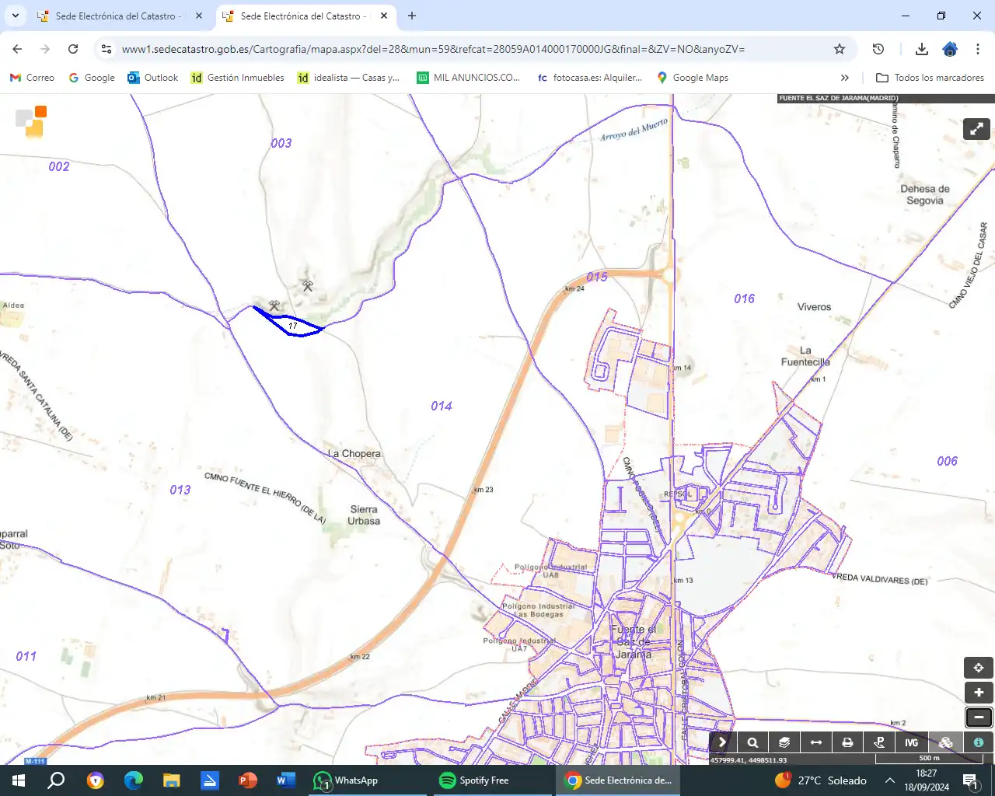Open the MIL ANUNCIOS.COM bookmark
Image resolution: width=995 pixels, height=796 pixels.
[469, 78]
